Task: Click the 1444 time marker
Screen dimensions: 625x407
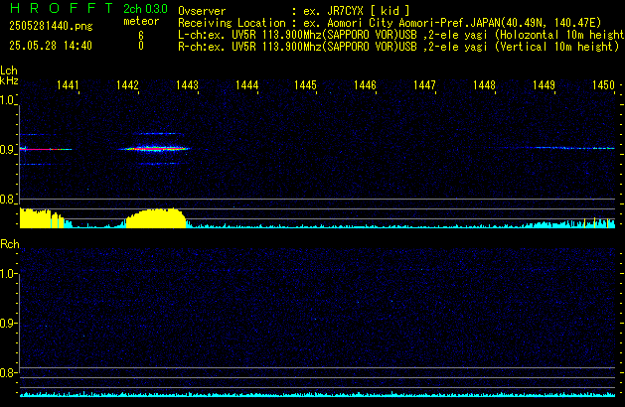Action: click(x=246, y=85)
